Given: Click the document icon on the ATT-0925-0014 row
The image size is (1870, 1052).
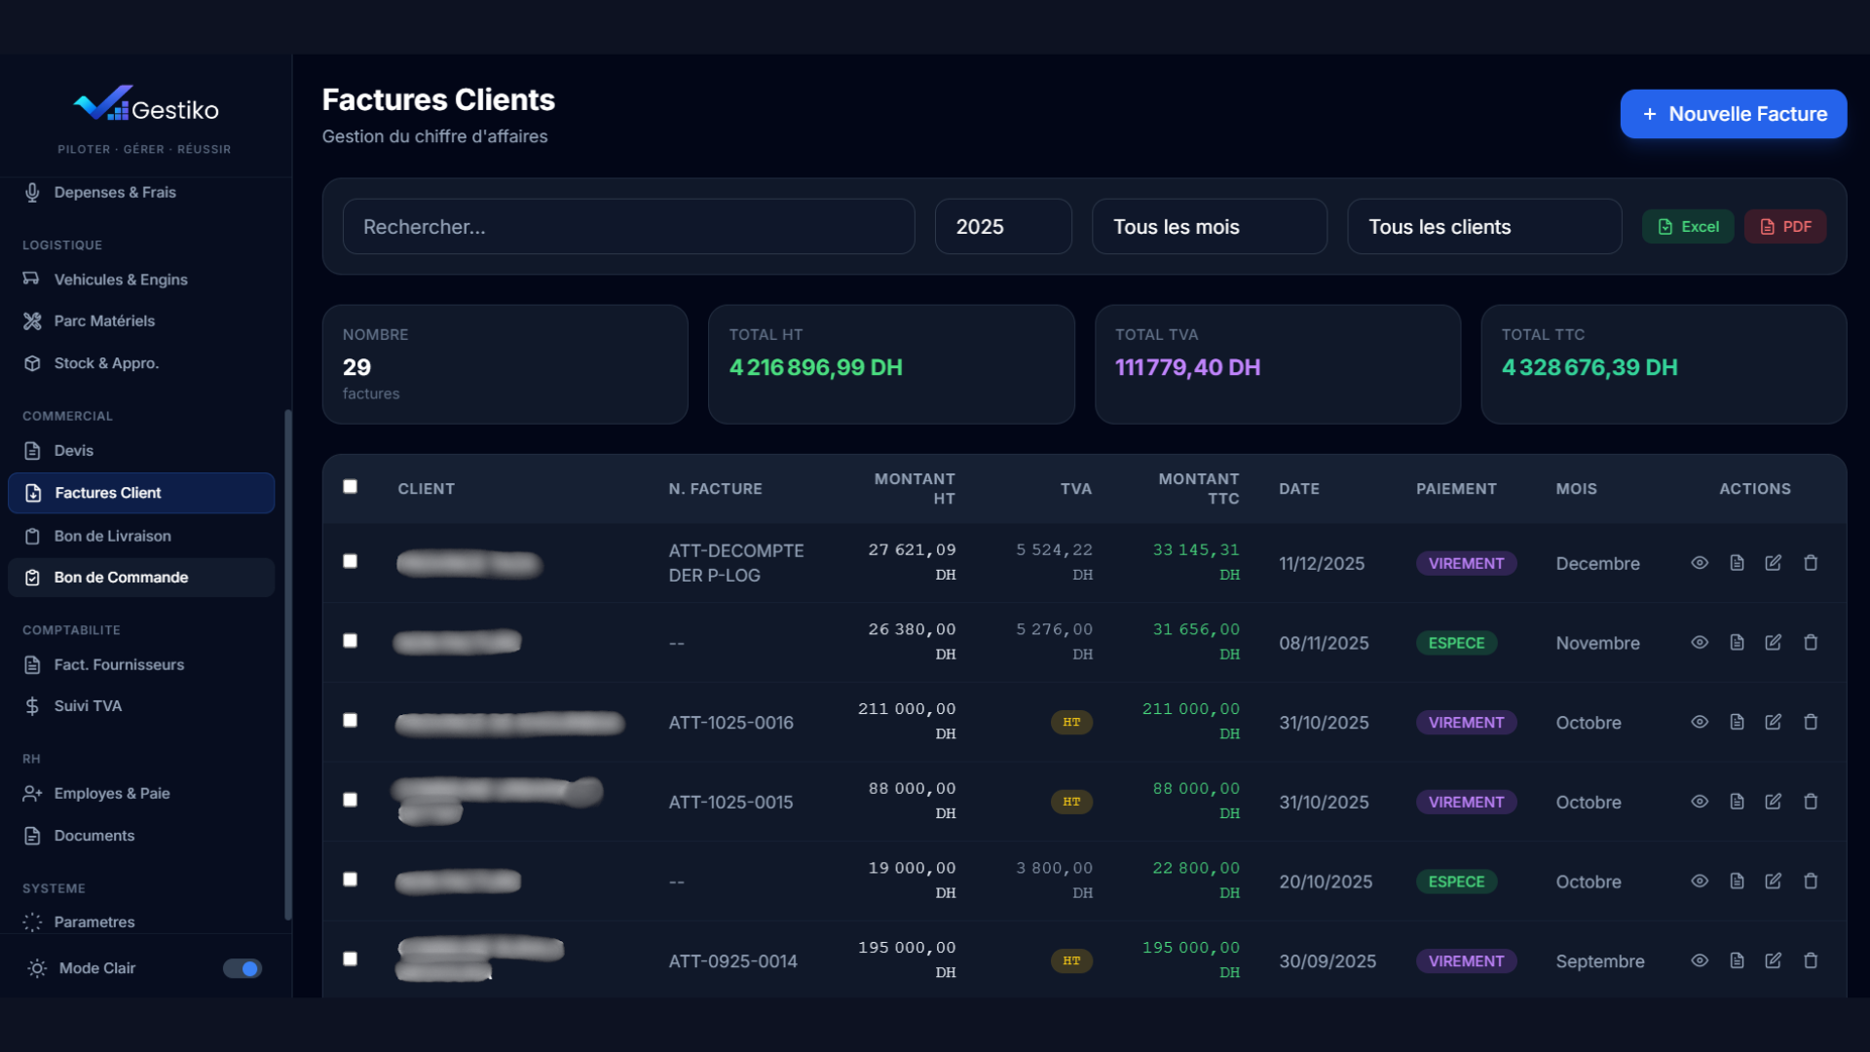Looking at the screenshot, I should point(1736,960).
